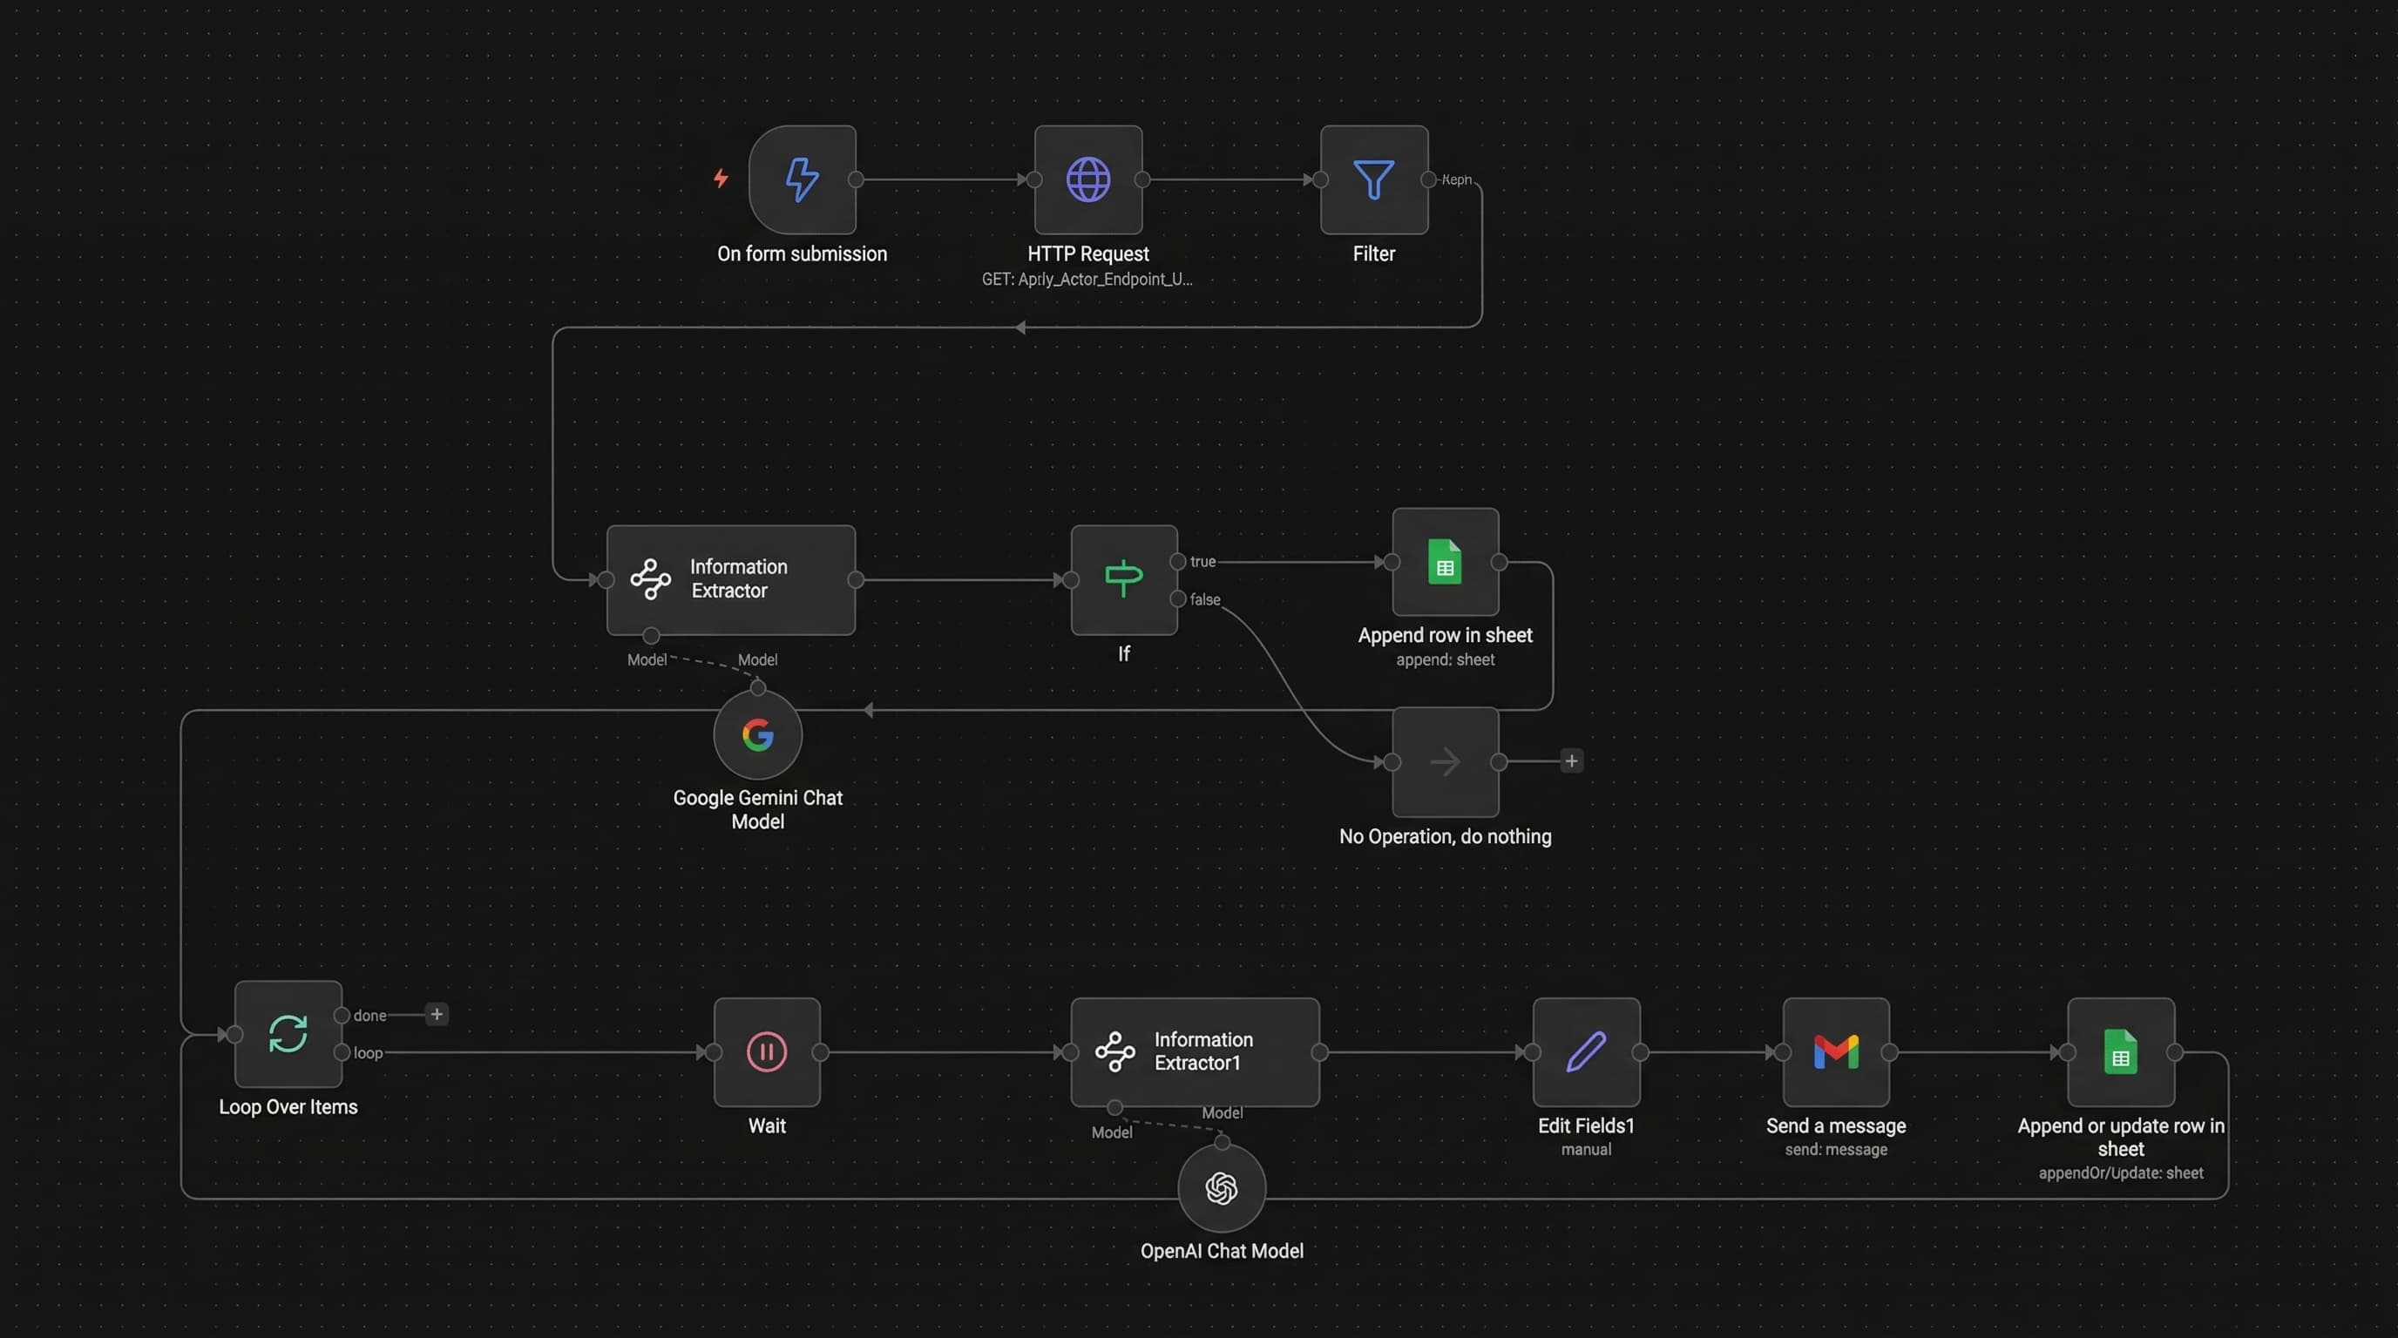Open the If condition node

pyautogui.click(x=1123, y=577)
